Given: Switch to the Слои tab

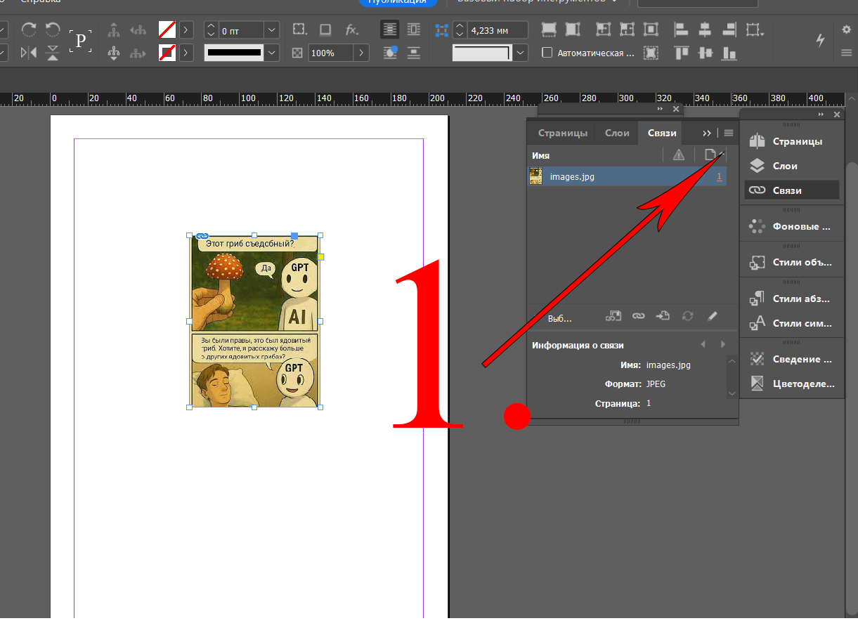Looking at the screenshot, I should coord(617,133).
